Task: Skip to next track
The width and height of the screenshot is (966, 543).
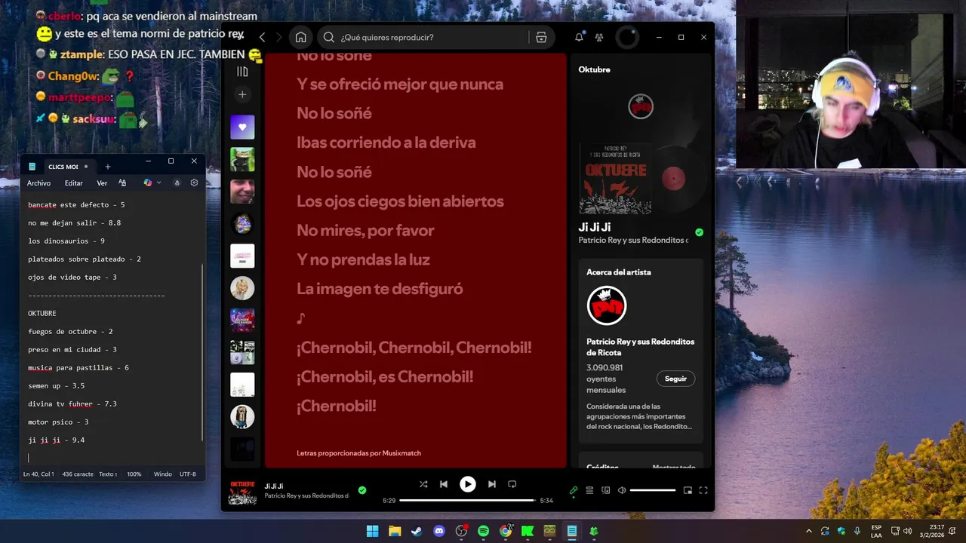Action: [492, 484]
